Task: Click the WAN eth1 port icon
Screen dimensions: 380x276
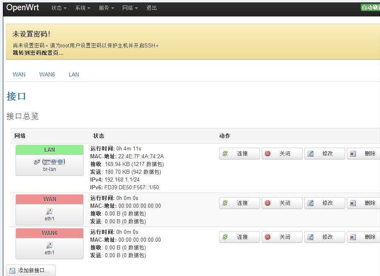Action: pos(50,211)
